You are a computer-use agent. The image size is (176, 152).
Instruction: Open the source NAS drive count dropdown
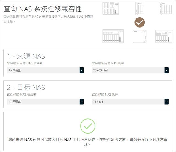click(45, 70)
